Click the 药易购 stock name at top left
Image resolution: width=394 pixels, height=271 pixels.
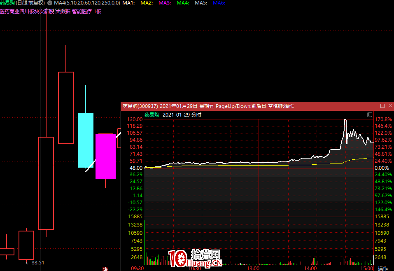click(x=7, y=3)
